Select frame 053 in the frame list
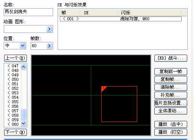 [x=13, y=93]
